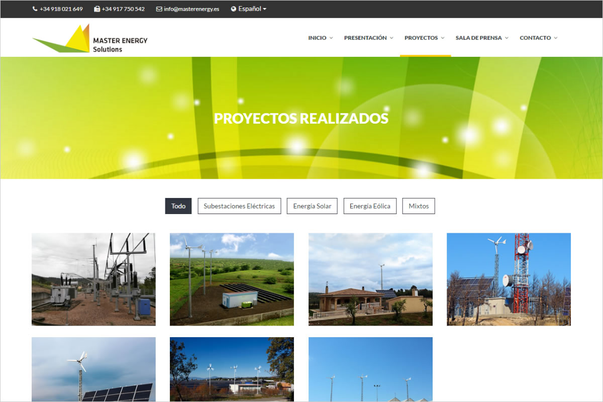The width and height of the screenshot is (603, 402).
Task: Expand the Contacto menu chevron
Action: click(555, 38)
